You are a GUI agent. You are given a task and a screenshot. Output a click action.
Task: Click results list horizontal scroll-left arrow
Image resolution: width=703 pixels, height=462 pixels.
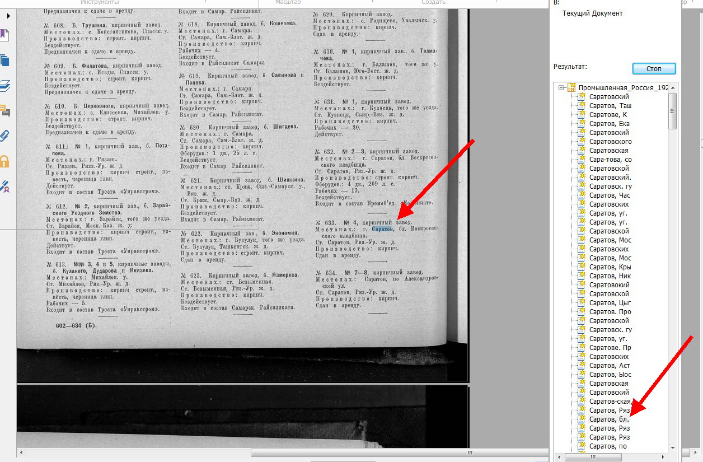(560, 457)
